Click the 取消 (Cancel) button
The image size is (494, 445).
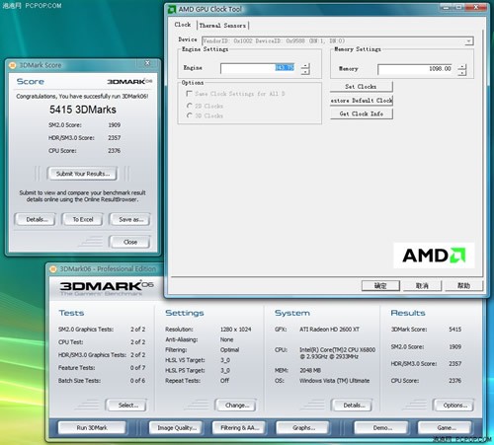[422, 285]
